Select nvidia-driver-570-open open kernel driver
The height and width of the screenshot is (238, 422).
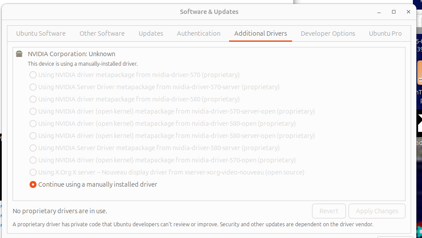click(x=33, y=160)
